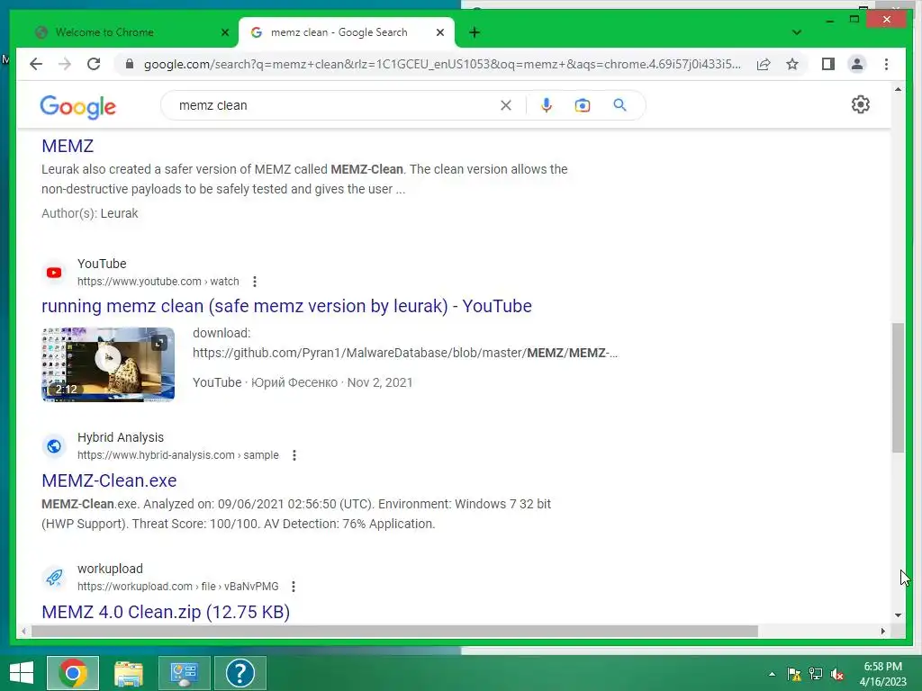This screenshot has height=691, width=922.
Task: Click the github.com Pyran1 download URL
Action: 405,353
